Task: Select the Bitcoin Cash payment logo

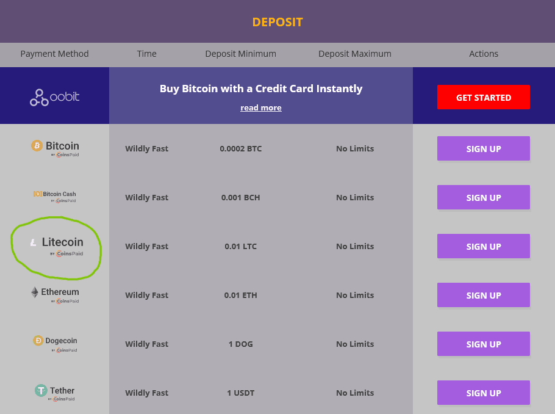Action: coord(54,197)
